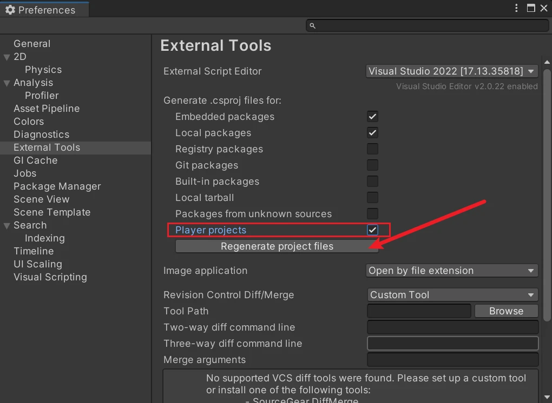The width and height of the screenshot is (552, 403).
Task: Click the Search category label
Action: (x=30, y=225)
